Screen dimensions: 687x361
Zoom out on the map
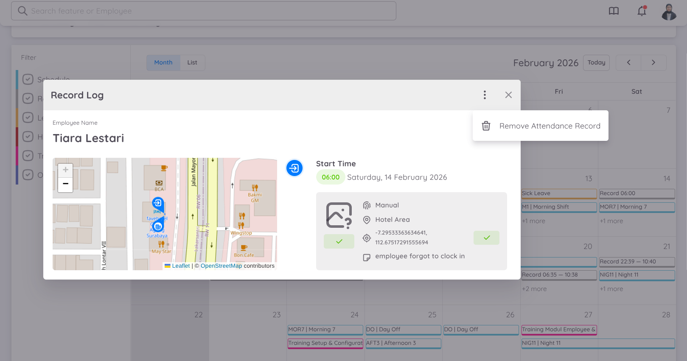[x=65, y=185]
